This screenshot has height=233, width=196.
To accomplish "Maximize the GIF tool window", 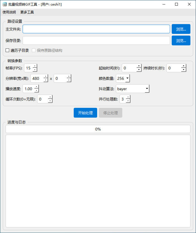I will 176,4.
